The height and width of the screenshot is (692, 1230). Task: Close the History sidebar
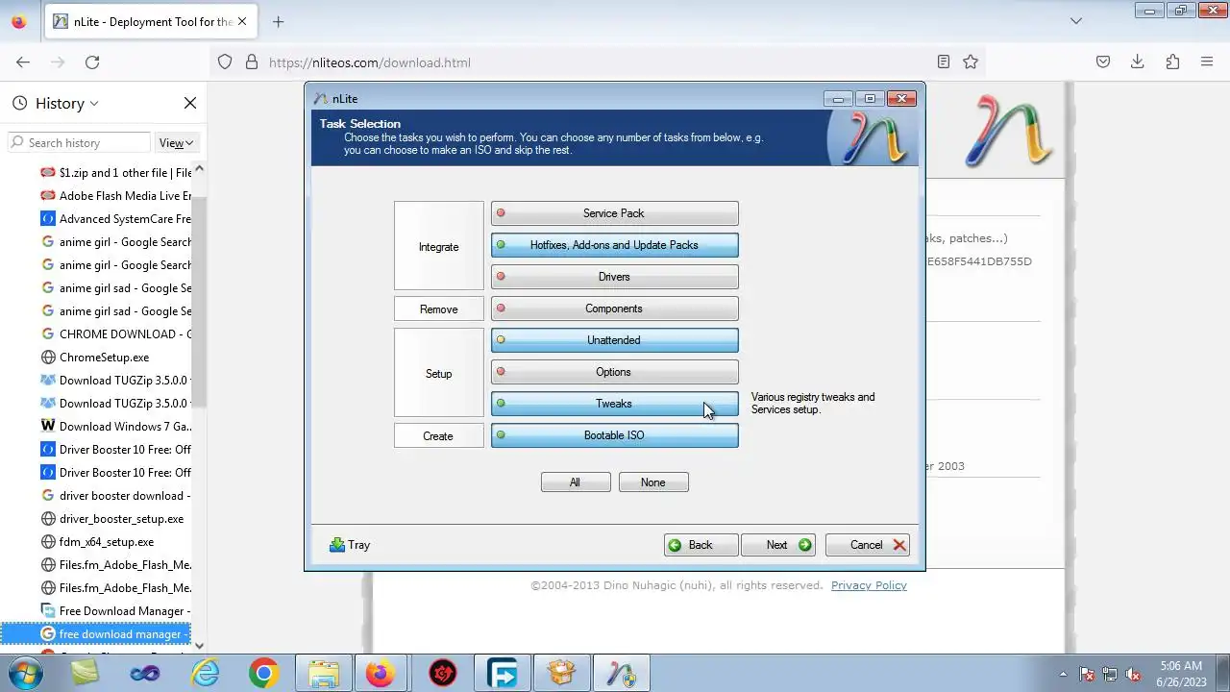click(x=190, y=103)
